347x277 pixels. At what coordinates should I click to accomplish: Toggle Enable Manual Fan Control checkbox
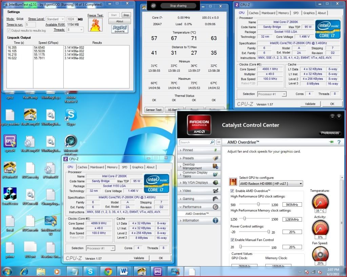232,240
